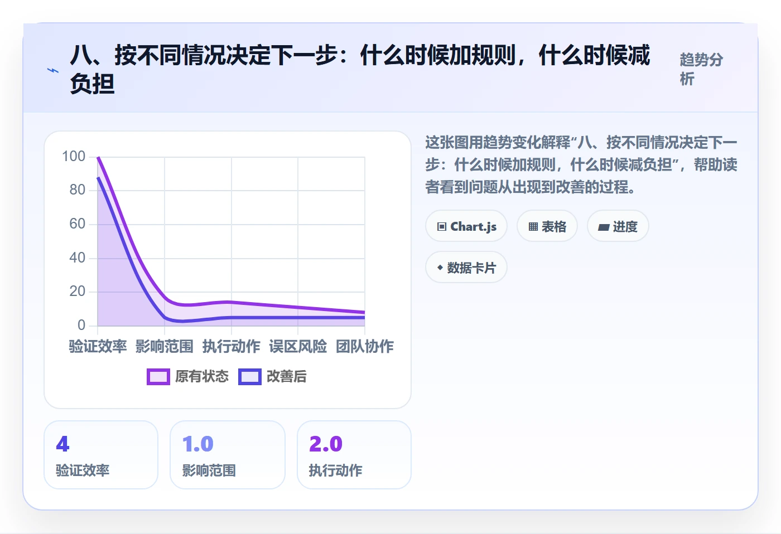
Task: Click the 验证效率 x-axis label
Action: tap(98, 347)
